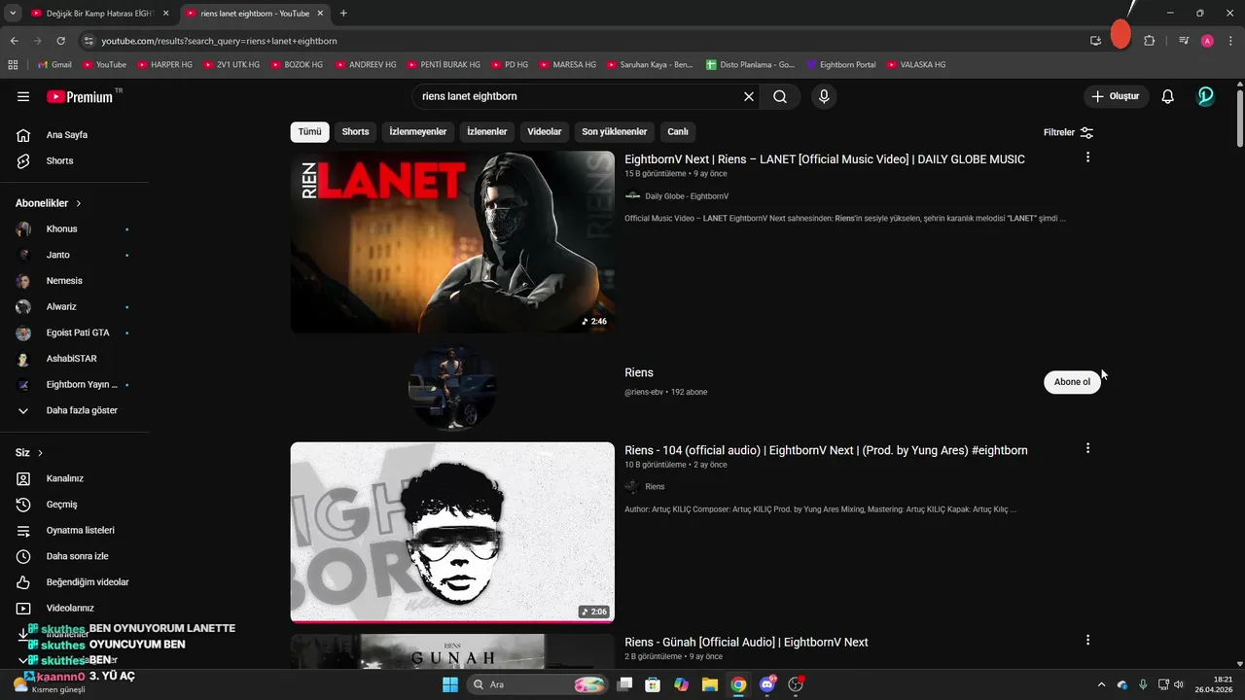The image size is (1245, 700).
Task: Click the Windows taskbar search box
Action: point(537,684)
